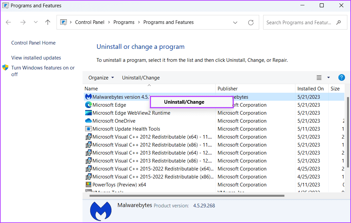Click the Visual C++ 2012 (x86) icon
This screenshot has height=223, width=351.
[x=88, y=145]
